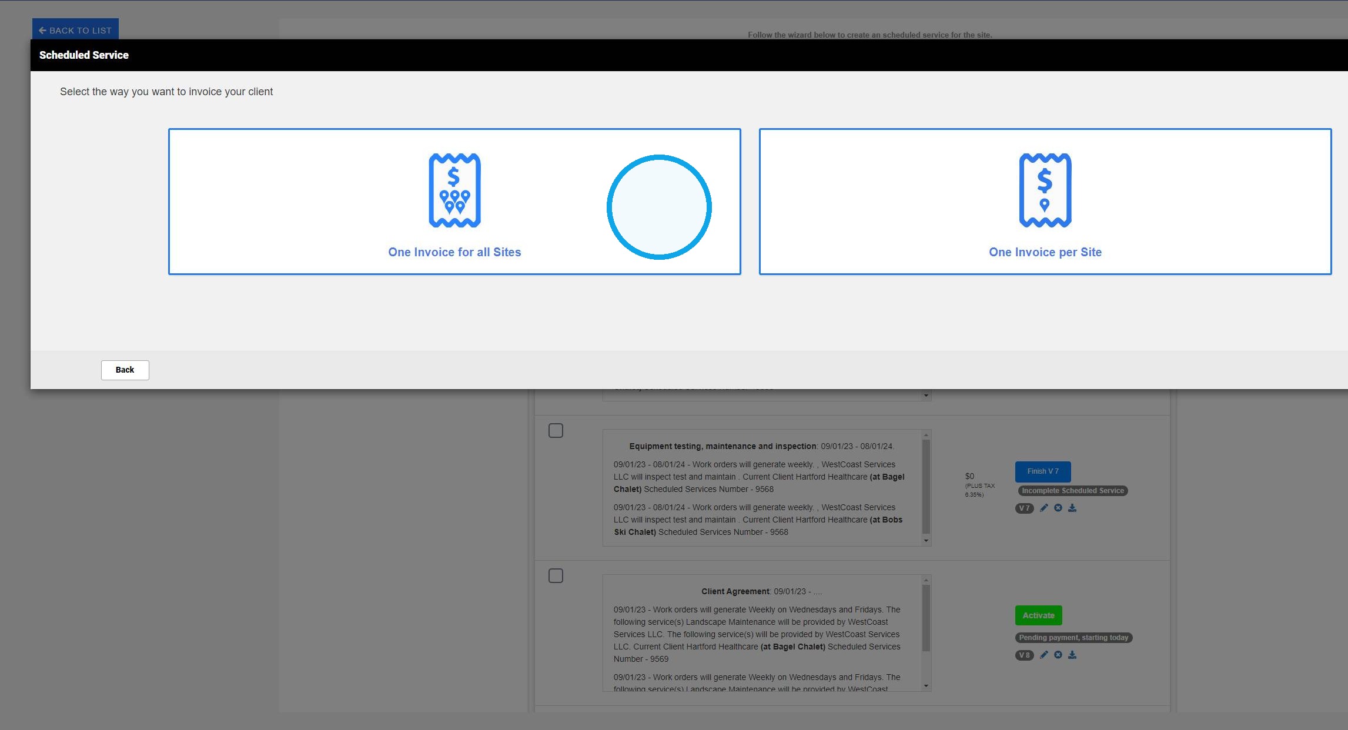Click the edit pencil icon for V 8
The height and width of the screenshot is (730, 1348).
(x=1043, y=655)
